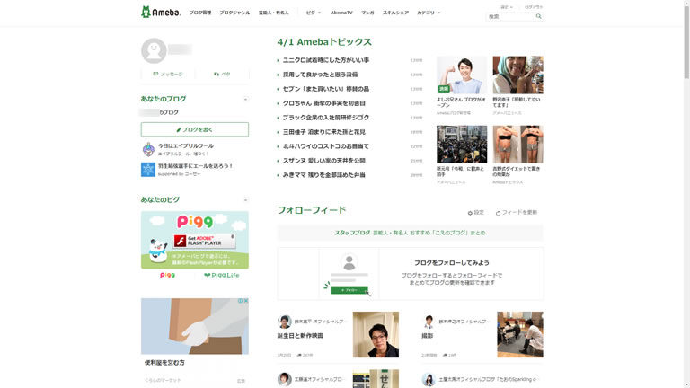Image resolution: width=690 pixels, height=388 pixels.
Task: Click avatar beside 誕生日と新作映画 post
Action: [x=284, y=322]
